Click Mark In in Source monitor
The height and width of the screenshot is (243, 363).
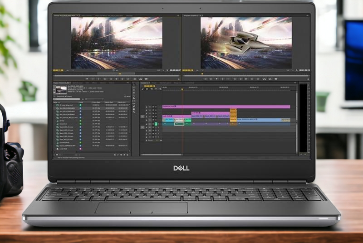[93, 79]
